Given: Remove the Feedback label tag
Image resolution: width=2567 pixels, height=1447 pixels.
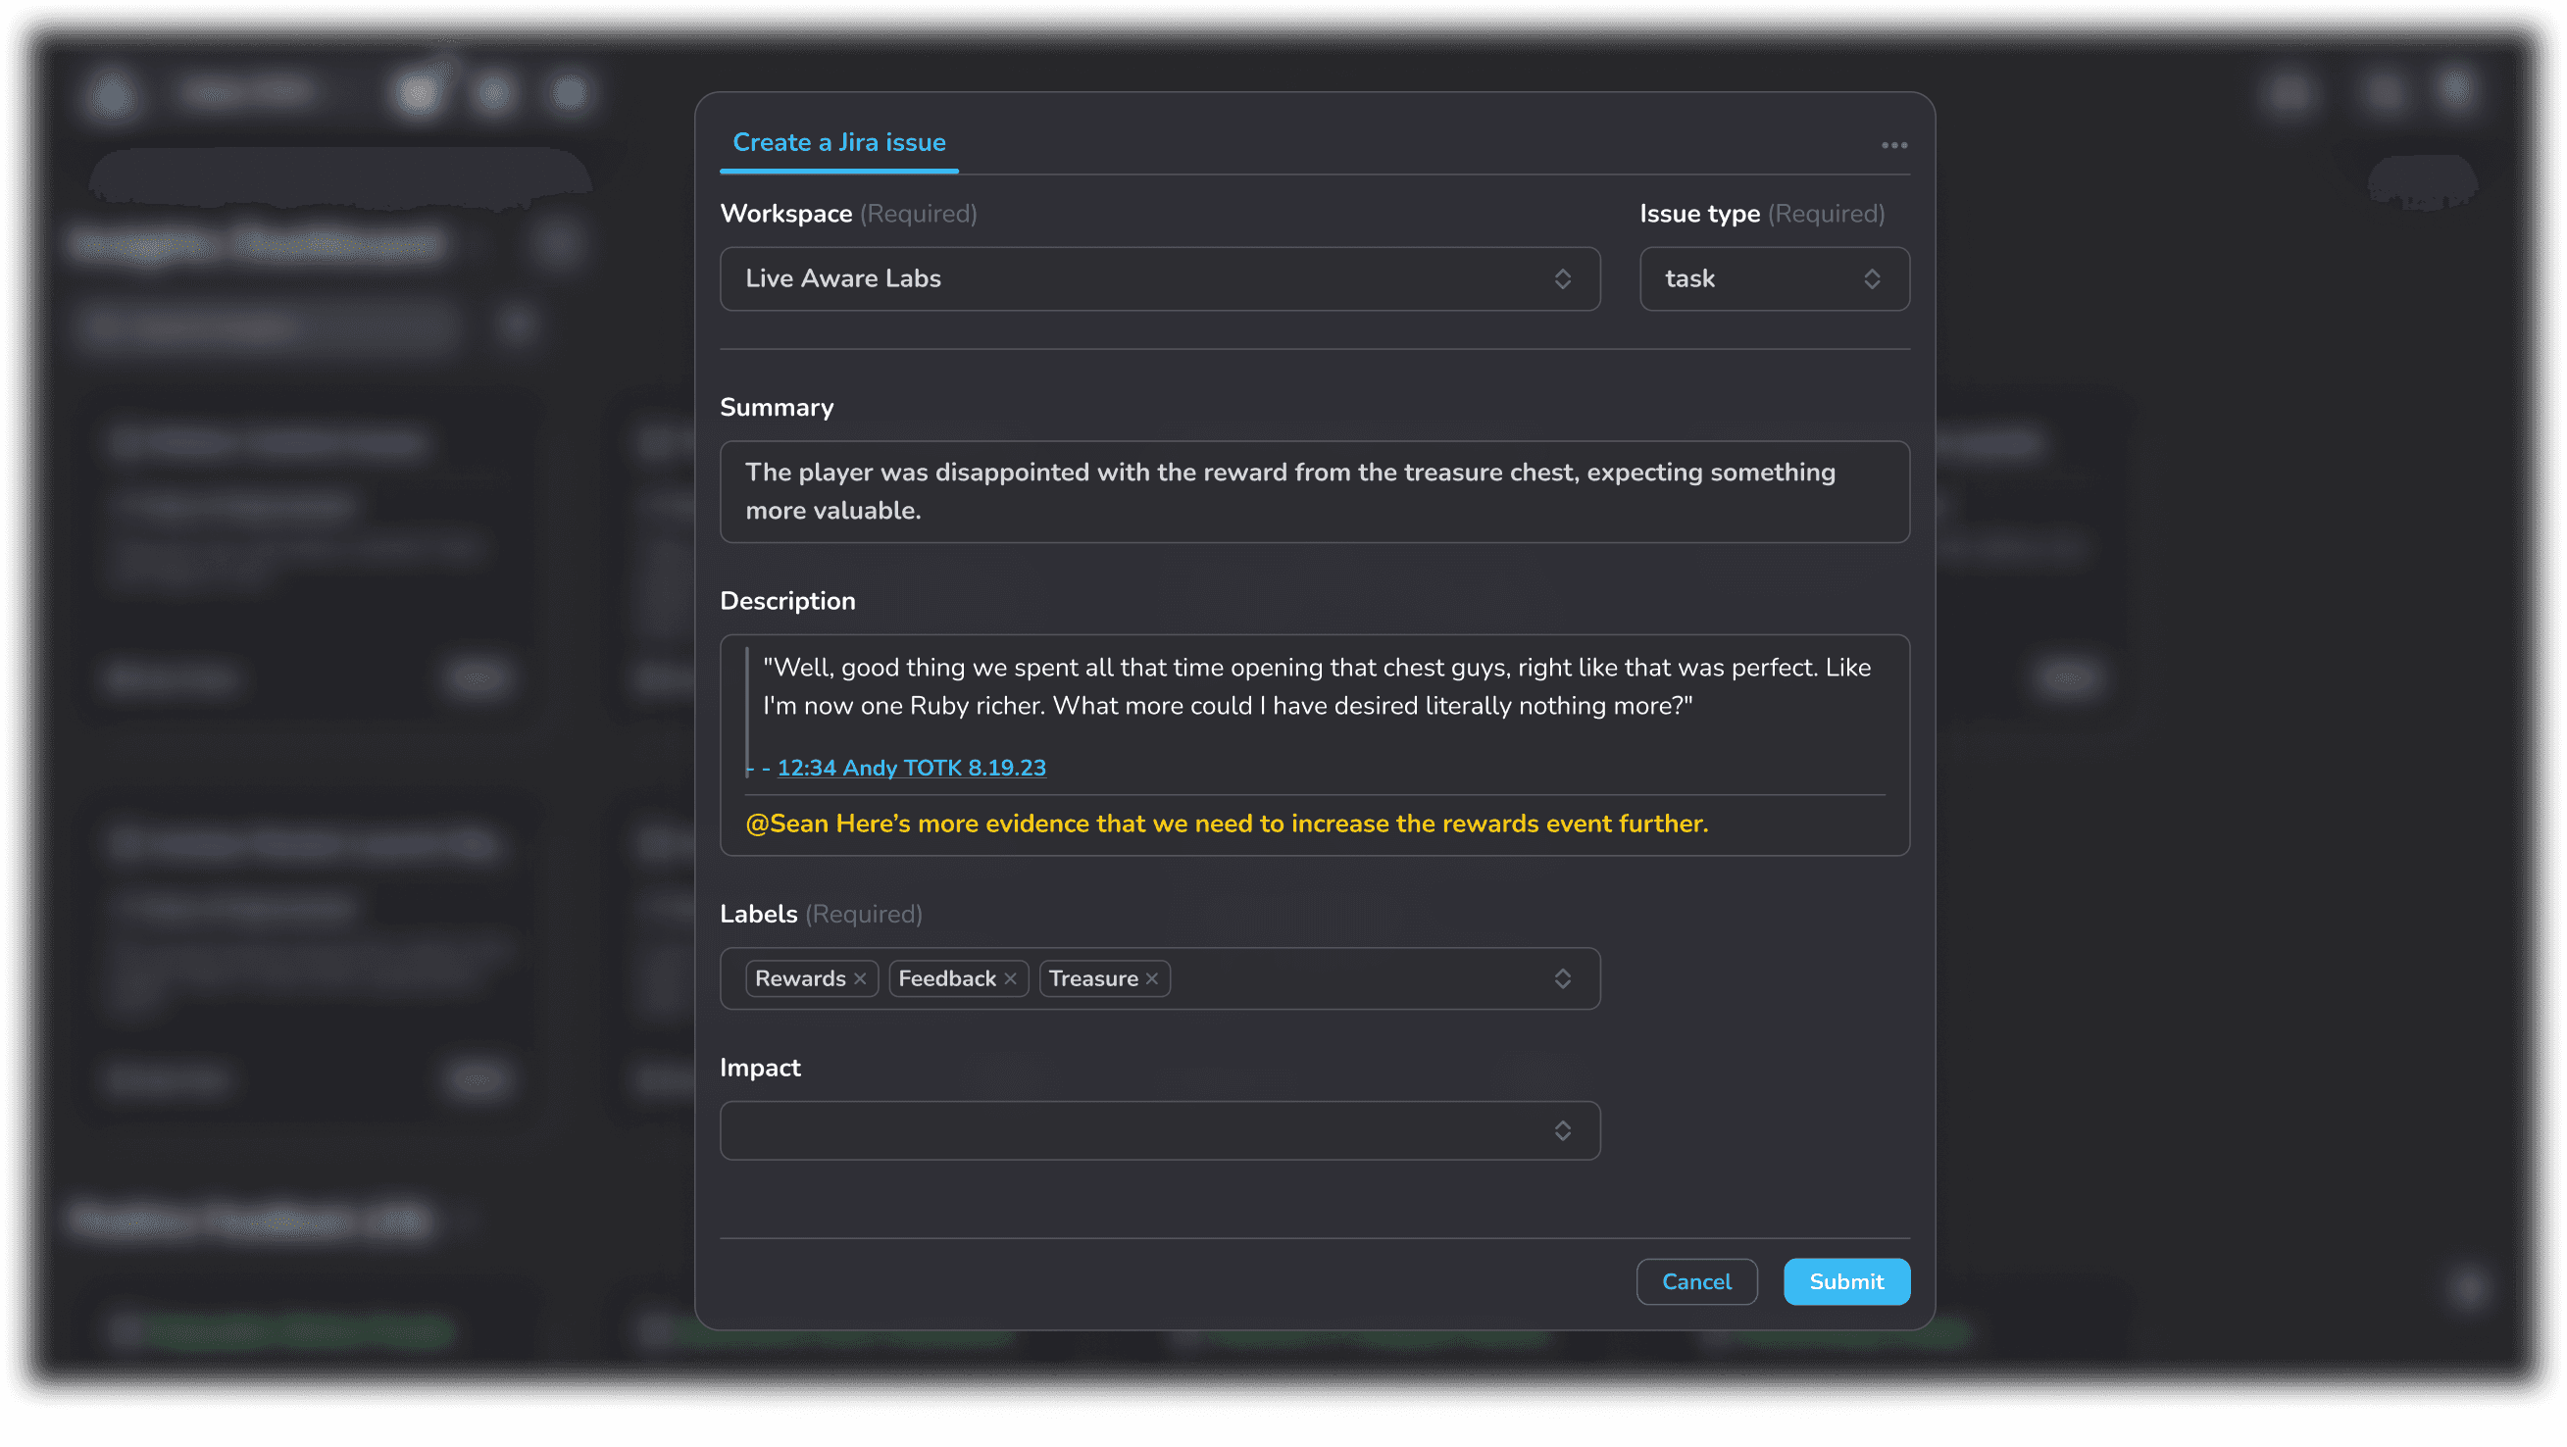Looking at the screenshot, I should [x=1011, y=978].
